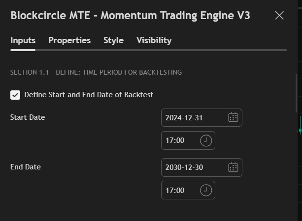The width and height of the screenshot is (302, 221).
Task: Click the clock icon for Start Date time
Action: pos(206,140)
